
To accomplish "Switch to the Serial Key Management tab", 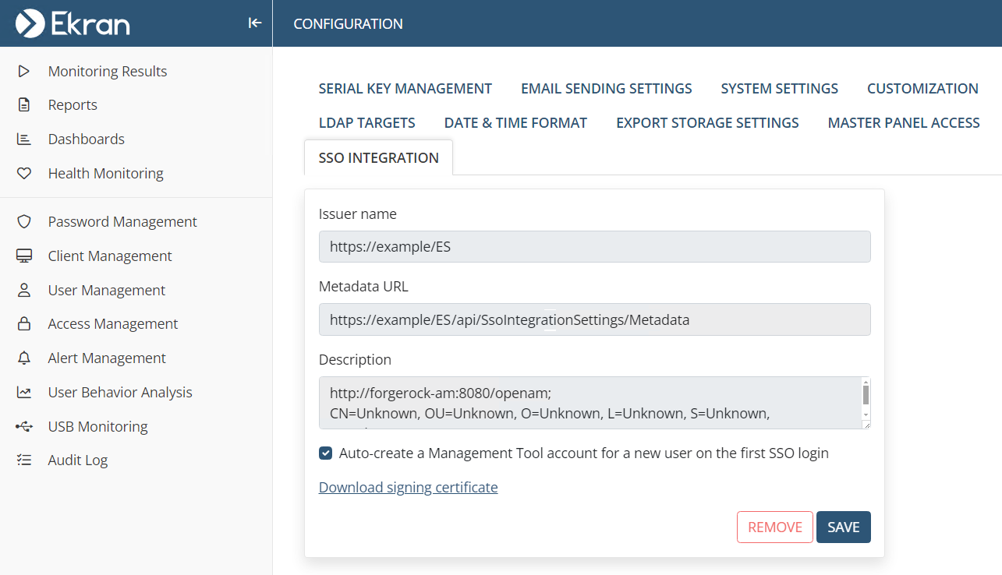I will (405, 89).
